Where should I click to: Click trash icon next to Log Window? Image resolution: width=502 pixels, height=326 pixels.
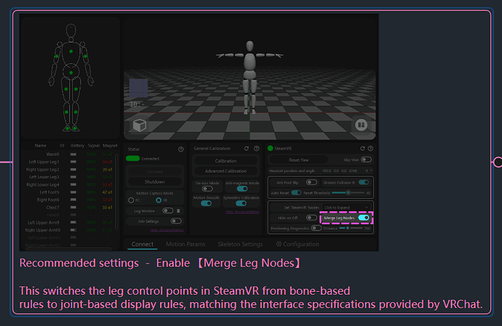coord(178,211)
